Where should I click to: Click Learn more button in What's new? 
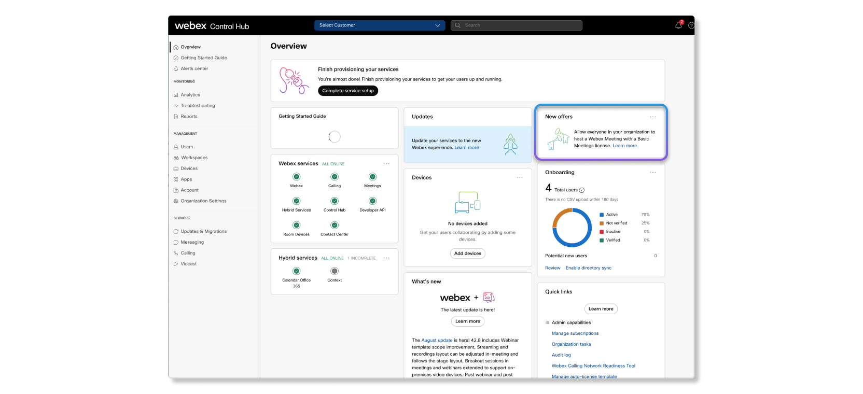pos(468,321)
